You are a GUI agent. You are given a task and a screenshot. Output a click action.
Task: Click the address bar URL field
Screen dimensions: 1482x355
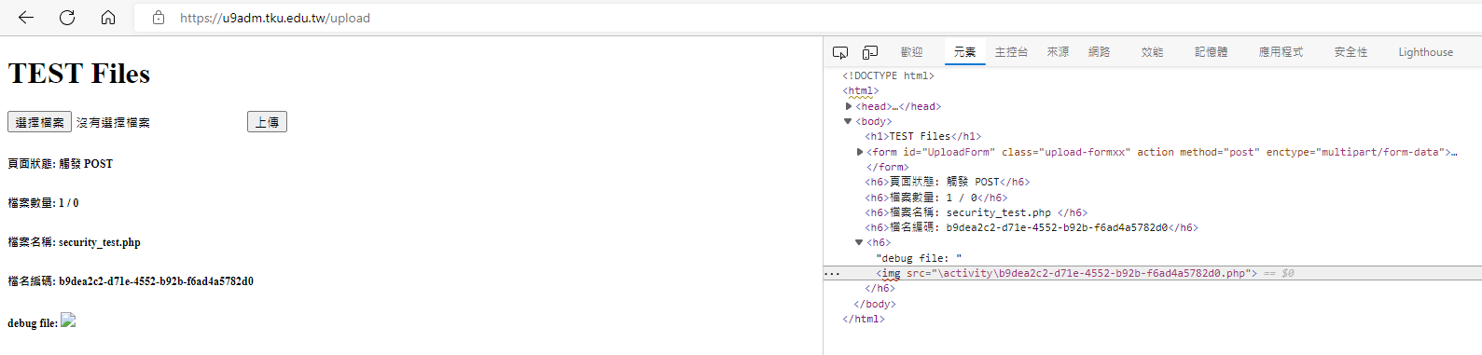(x=808, y=18)
